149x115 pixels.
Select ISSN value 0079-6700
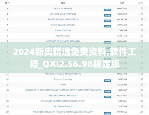coord(122,19)
